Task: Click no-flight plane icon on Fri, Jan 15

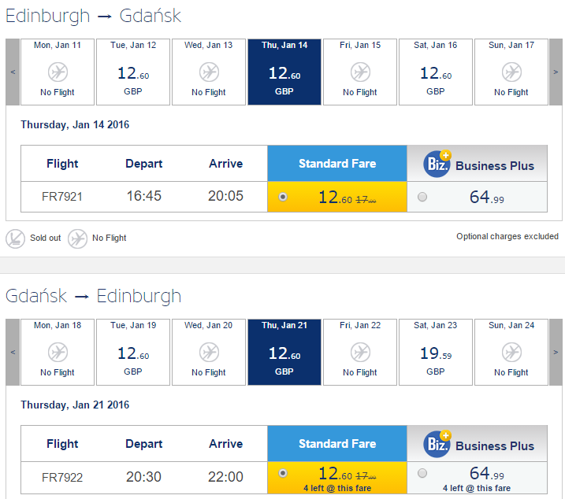Action: (x=360, y=72)
